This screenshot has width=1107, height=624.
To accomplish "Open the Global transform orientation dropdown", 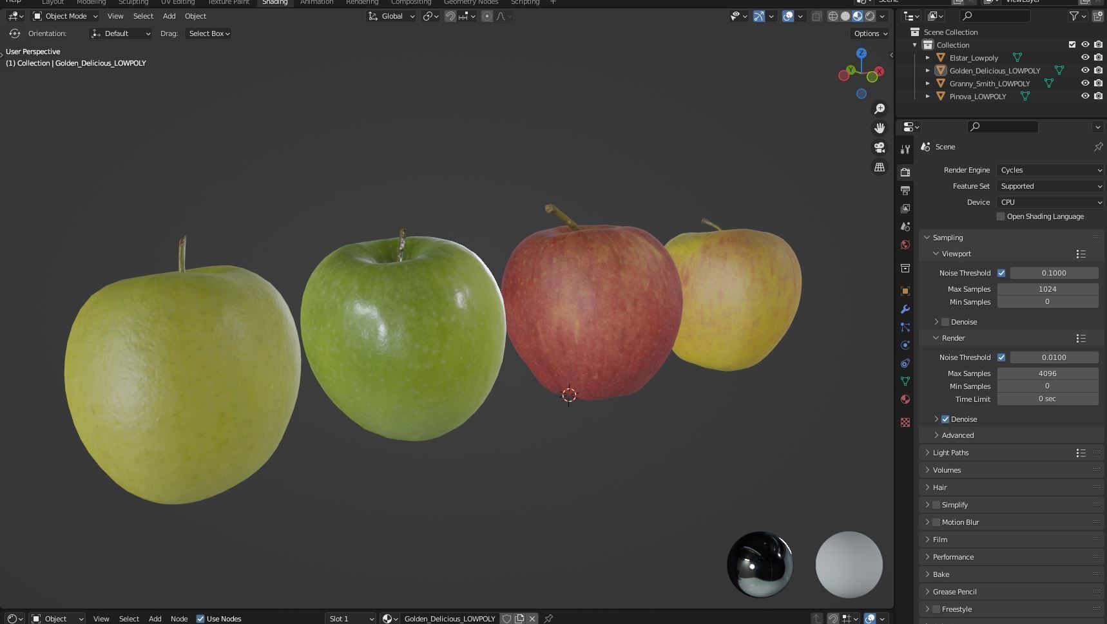I will click(x=392, y=16).
